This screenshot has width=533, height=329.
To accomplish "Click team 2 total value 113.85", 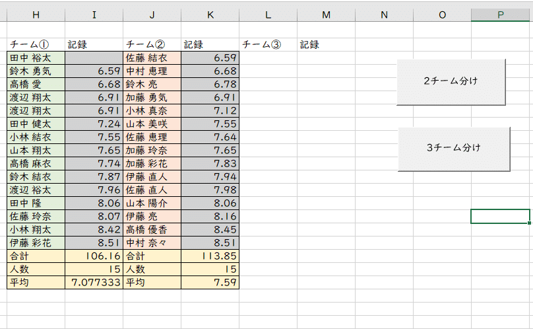I will point(210,256).
